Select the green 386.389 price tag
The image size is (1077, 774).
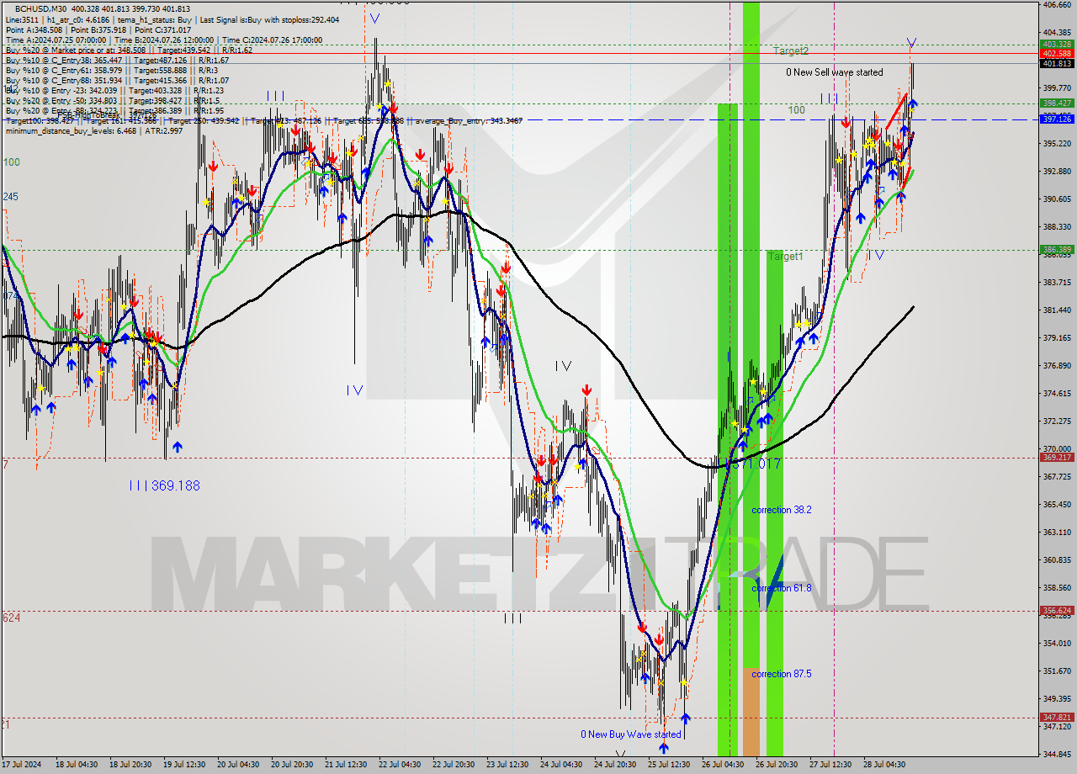1056,249
